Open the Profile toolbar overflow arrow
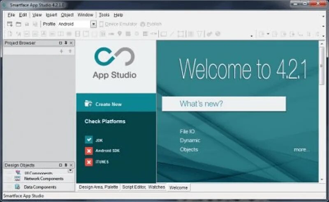Viewport: 329px width, 202px height. [323, 26]
